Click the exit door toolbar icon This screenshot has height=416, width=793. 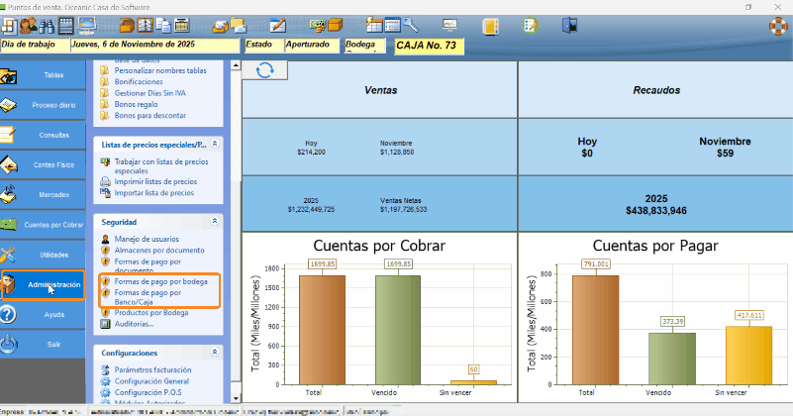coord(569,26)
